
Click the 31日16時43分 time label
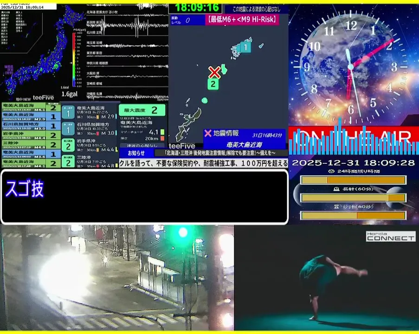coord(267,135)
